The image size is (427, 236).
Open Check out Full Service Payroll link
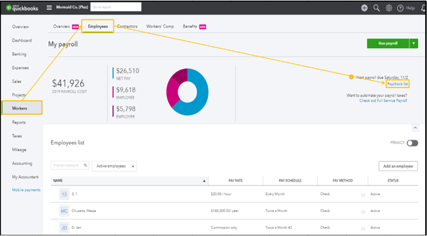[383, 101]
